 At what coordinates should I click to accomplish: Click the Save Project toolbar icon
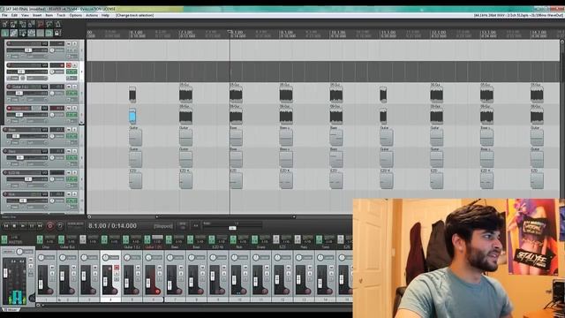pyautogui.click(x=23, y=24)
